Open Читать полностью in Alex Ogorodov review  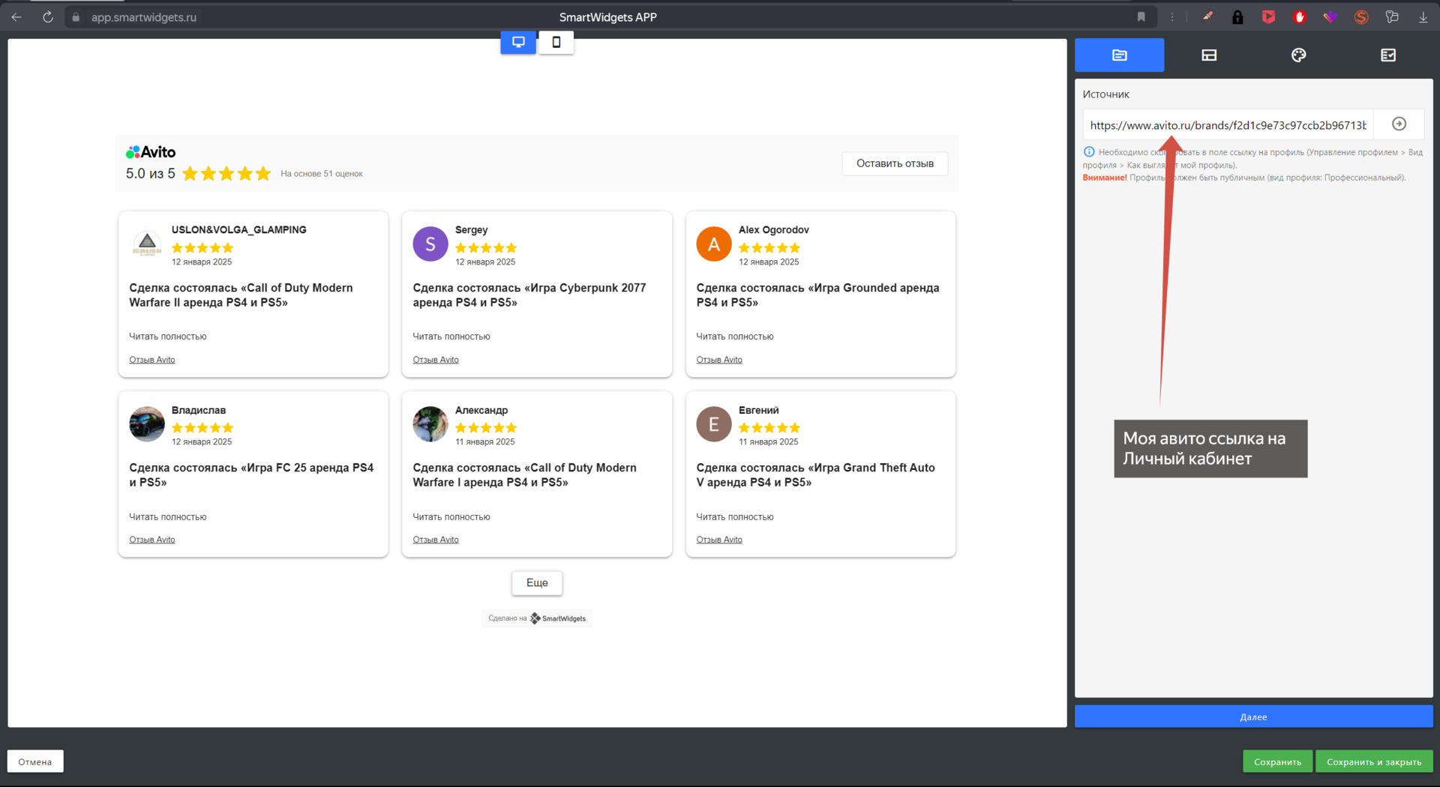click(x=735, y=337)
